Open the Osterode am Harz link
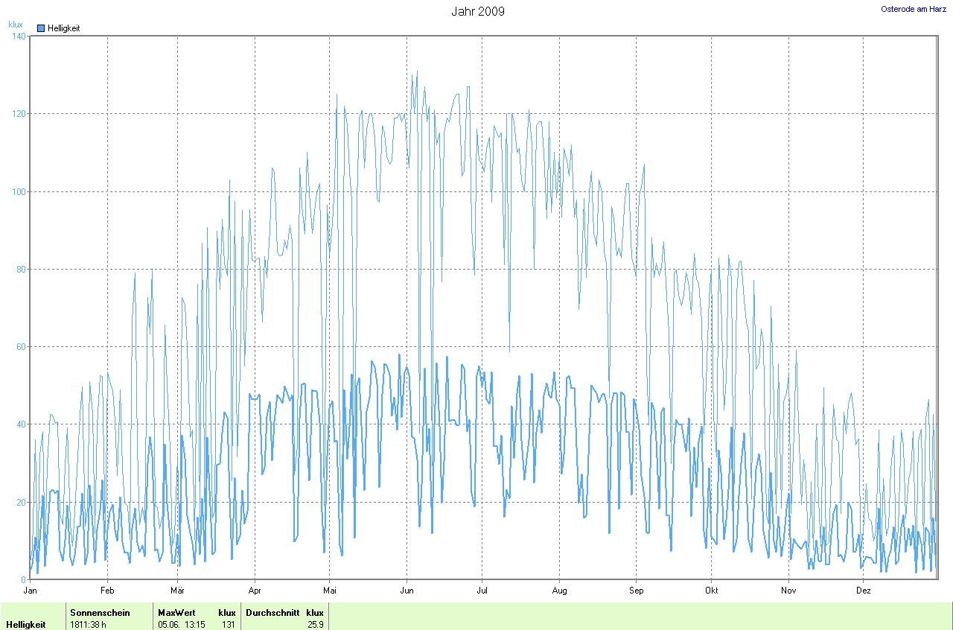This screenshot has height=630, width=953. [x=914, y=9]
